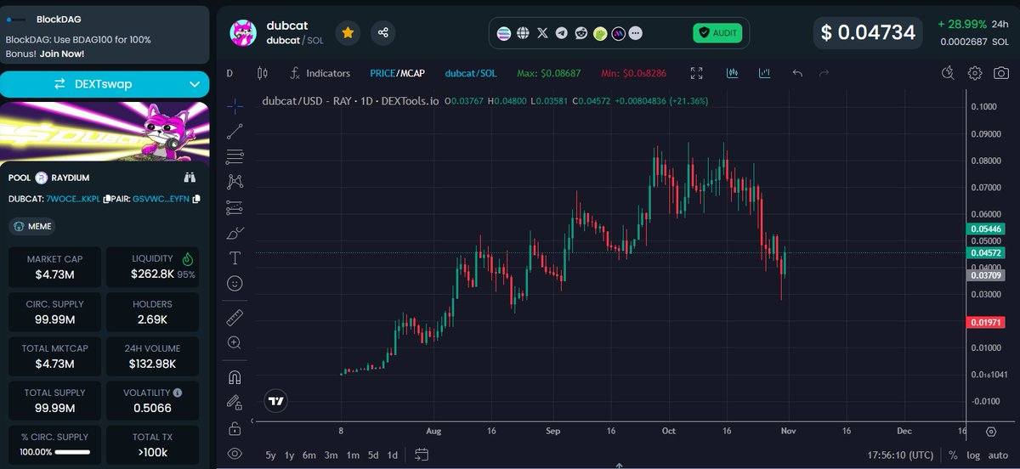This screenshot has height=469, width=1020.
Task: Open price axis settings gear
Action: 991,431
